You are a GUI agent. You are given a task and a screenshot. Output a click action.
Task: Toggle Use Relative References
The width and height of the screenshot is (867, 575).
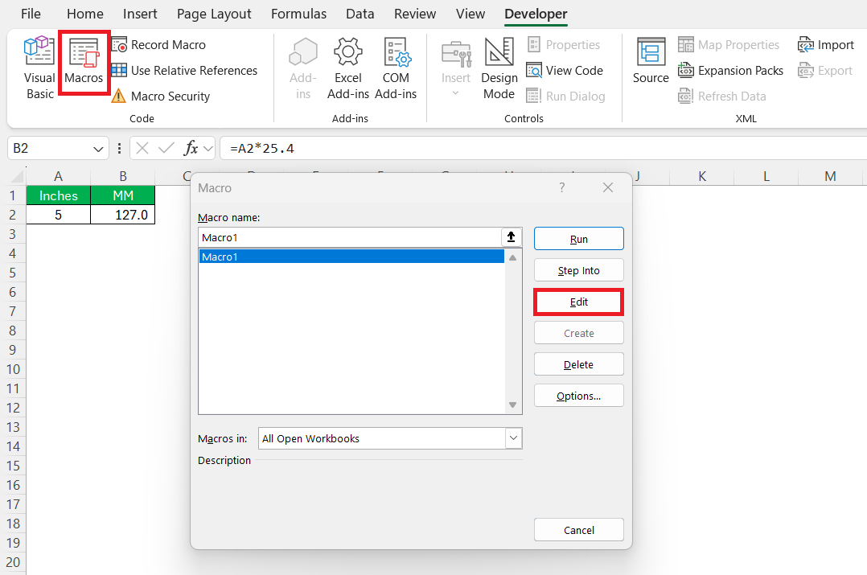[185, 70]
